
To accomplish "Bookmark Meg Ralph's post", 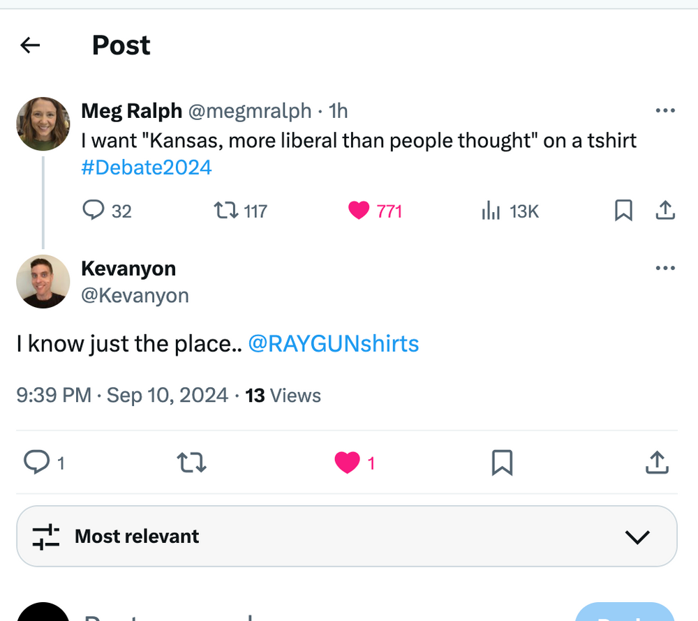I will tap(623, 210).
